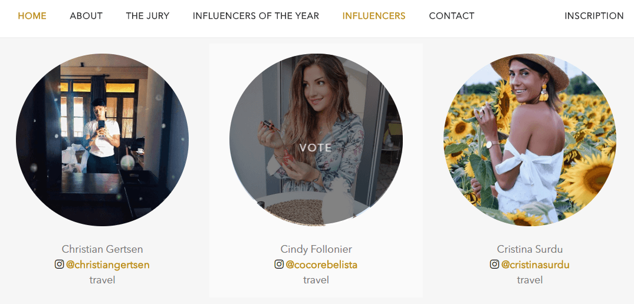Open THE JURY section

[147, 16]
